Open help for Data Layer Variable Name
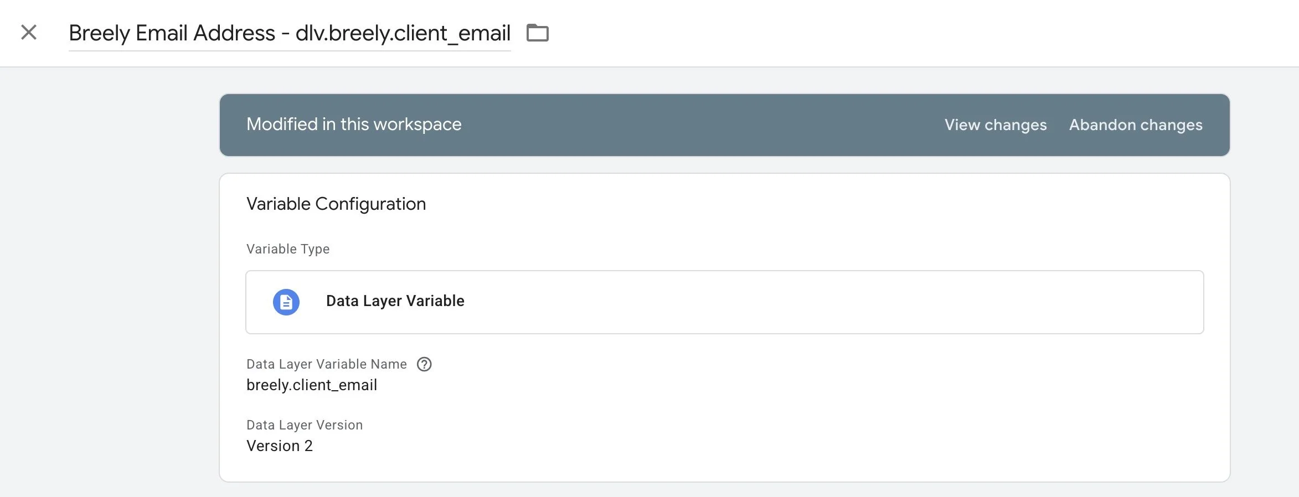This screenshot has height=497, width=1299. tap(424, 364)
